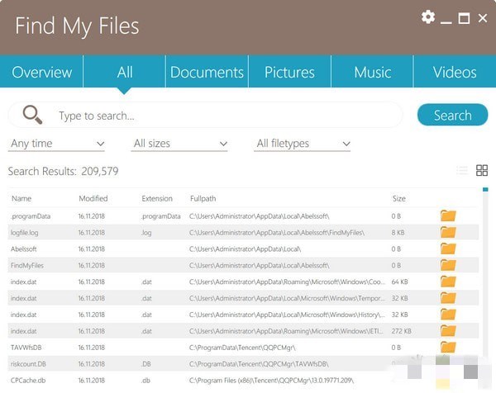This screenshot has width=496, height=393.
Task: Sort results by Modified column header
Action: coord(93,198)
